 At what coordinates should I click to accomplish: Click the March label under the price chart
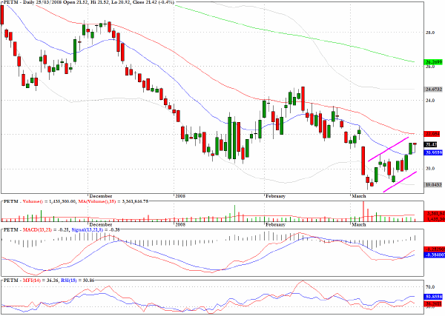(x=359, y=196)
